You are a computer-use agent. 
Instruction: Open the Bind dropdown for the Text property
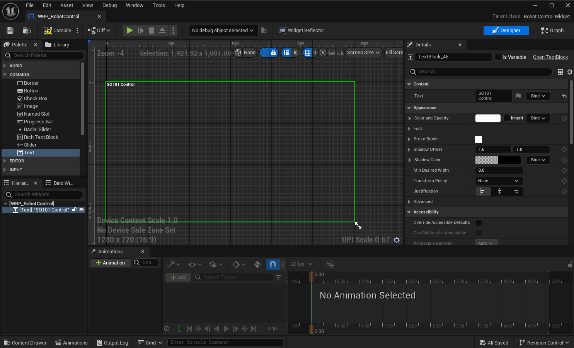[x=538, y=96]
